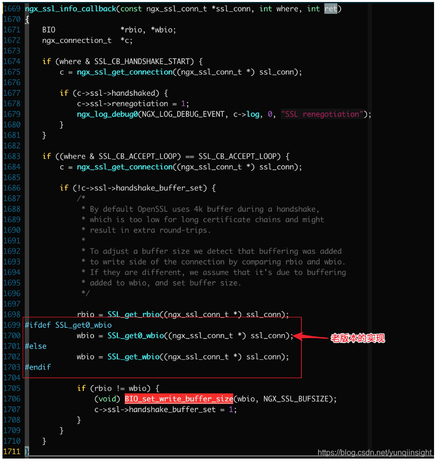Click 'NGX_SSL_BUFSIZE' on line 1706
Image resolution: width=437 pixels, height=462 pixels.
[x=295, y=399]
